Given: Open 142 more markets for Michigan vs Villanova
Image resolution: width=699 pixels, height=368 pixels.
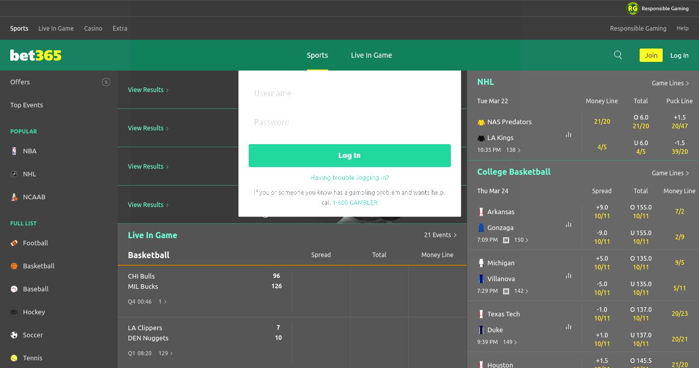Looking at the screenshot, I should [521, 291].
